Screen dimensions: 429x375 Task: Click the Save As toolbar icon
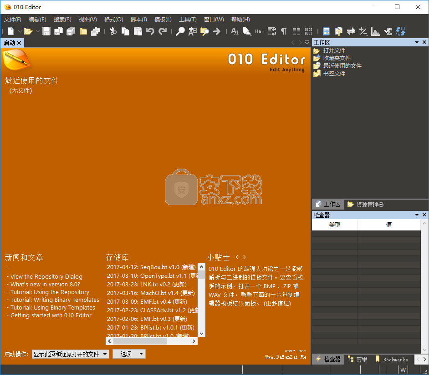pos(59,31)
